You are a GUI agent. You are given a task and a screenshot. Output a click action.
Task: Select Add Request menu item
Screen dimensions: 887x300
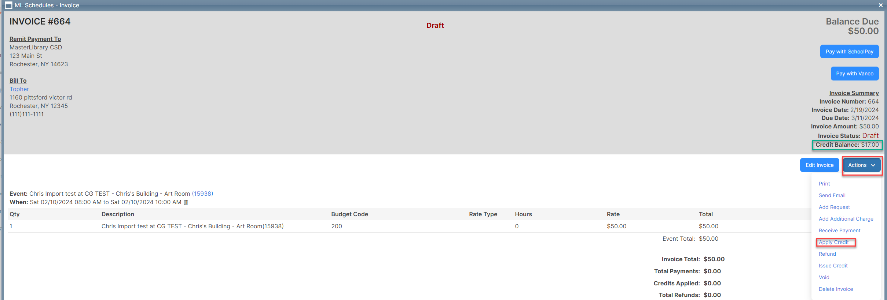click(x=834, y=207)
